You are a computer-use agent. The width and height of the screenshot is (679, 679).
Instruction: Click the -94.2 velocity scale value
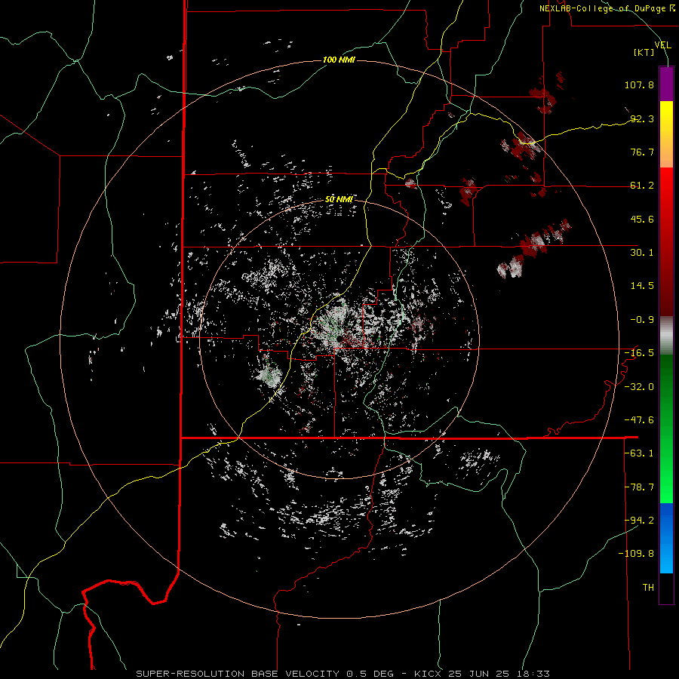pos(639,520)
